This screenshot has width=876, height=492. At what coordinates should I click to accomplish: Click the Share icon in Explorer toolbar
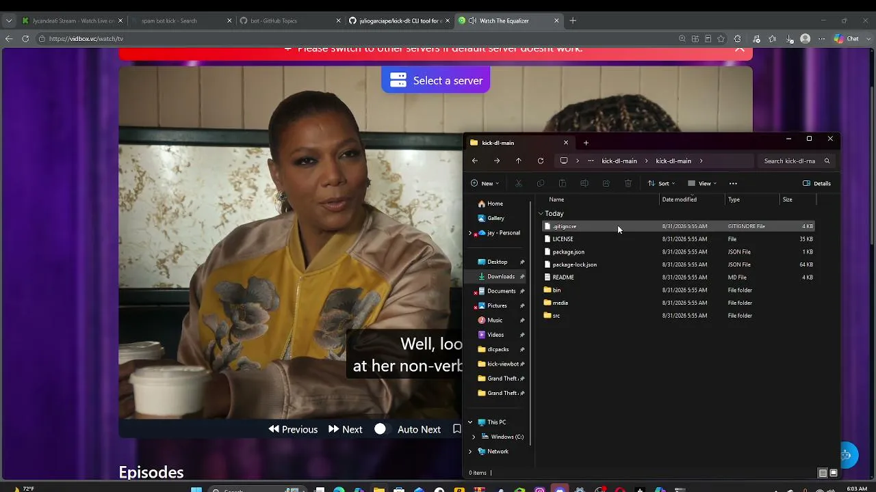[606, 183]
